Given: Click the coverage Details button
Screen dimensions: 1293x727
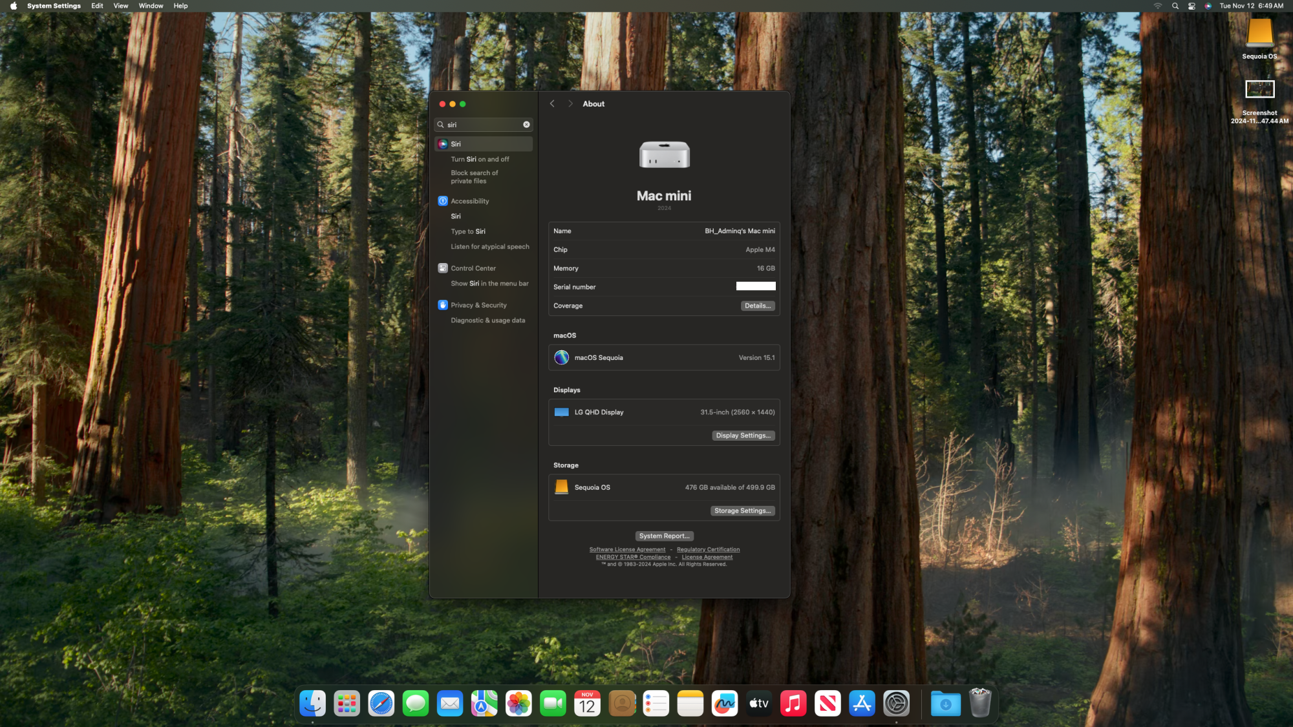Looking at the screenshot, I should [757, 306].
